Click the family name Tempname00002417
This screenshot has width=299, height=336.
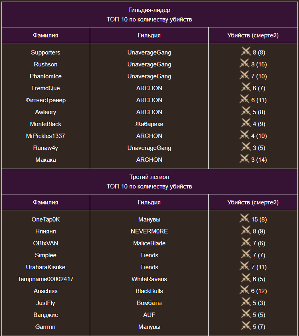[45, 279]
